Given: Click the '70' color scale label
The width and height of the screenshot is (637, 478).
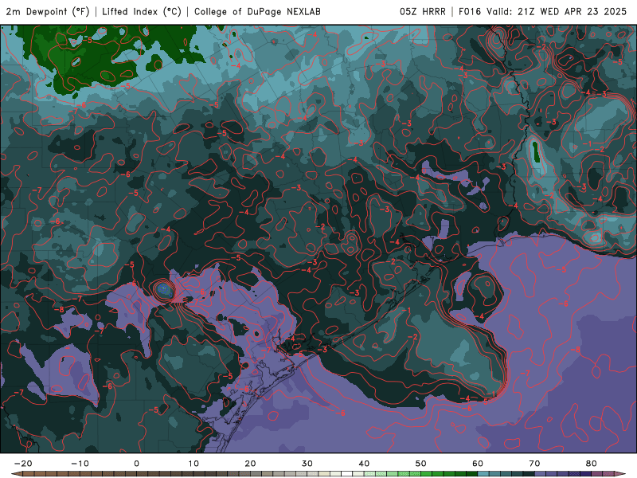Looking at the screenshot, I should (534, 464).
